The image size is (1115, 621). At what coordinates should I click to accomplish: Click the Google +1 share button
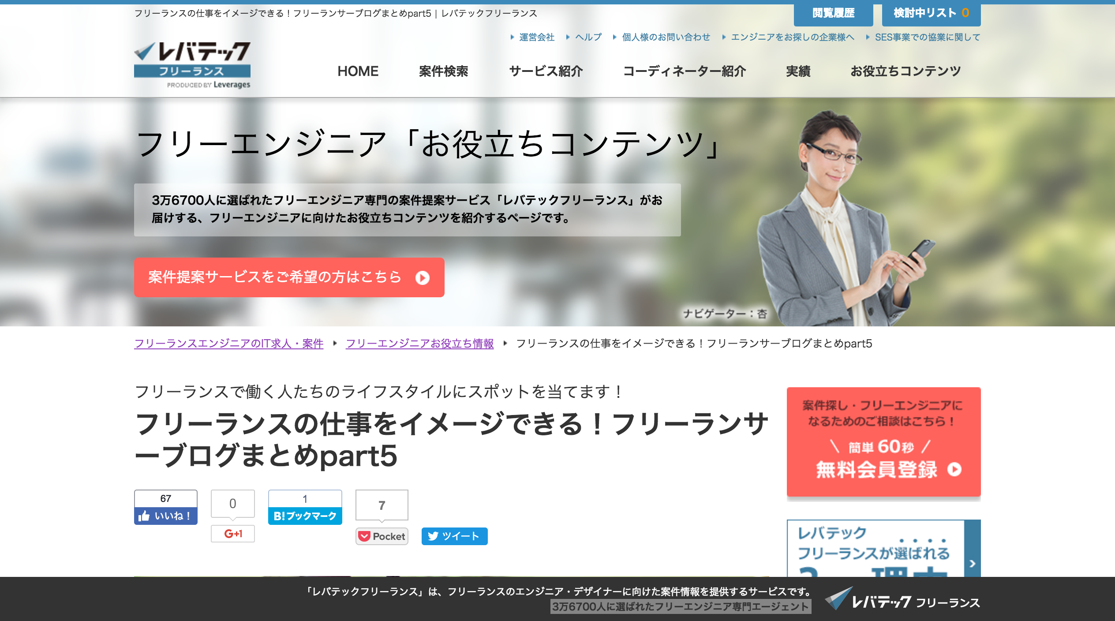(233, 534)
